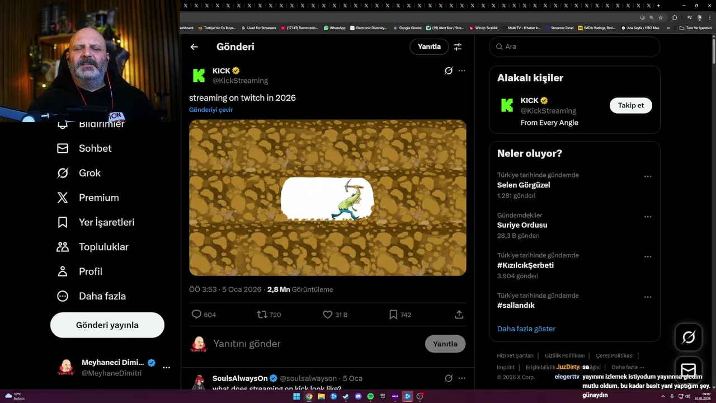Open SoulsAlwaysOn profile name link

point(240,378)
